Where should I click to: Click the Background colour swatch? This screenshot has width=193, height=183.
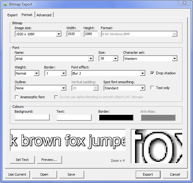(x=32, y=117)
